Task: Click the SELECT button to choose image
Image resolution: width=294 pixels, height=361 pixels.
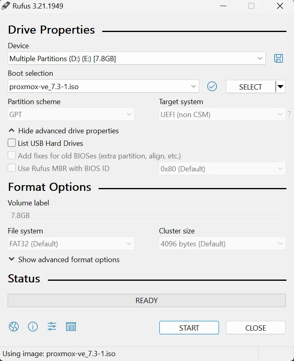Action: pos(250,87)
